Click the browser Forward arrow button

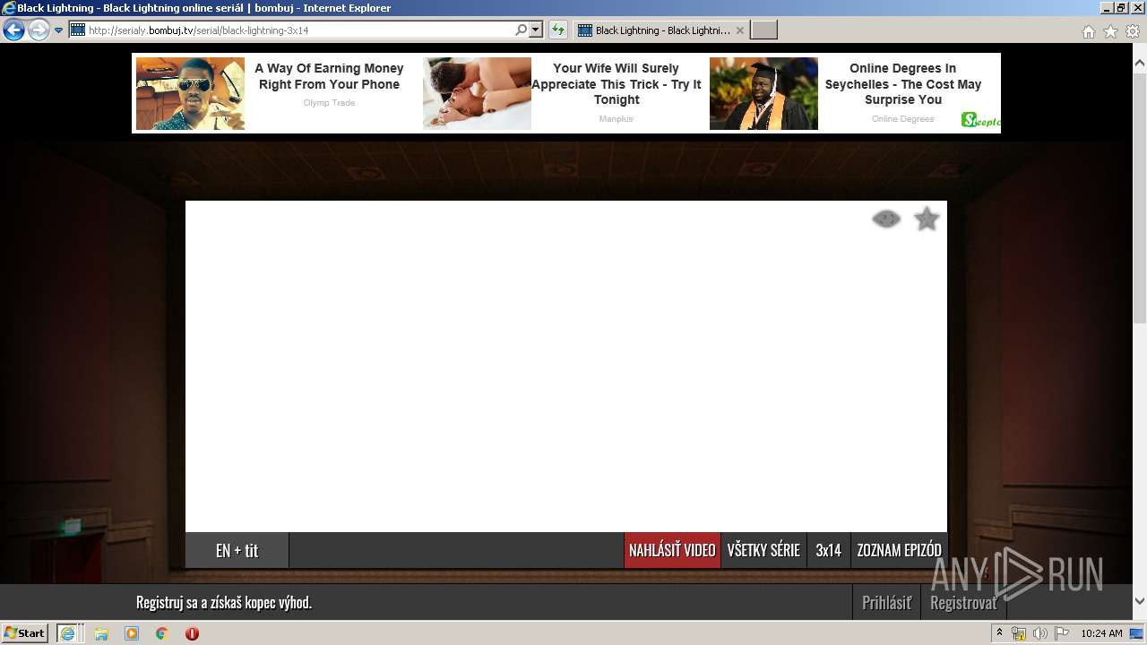(39, 30)
